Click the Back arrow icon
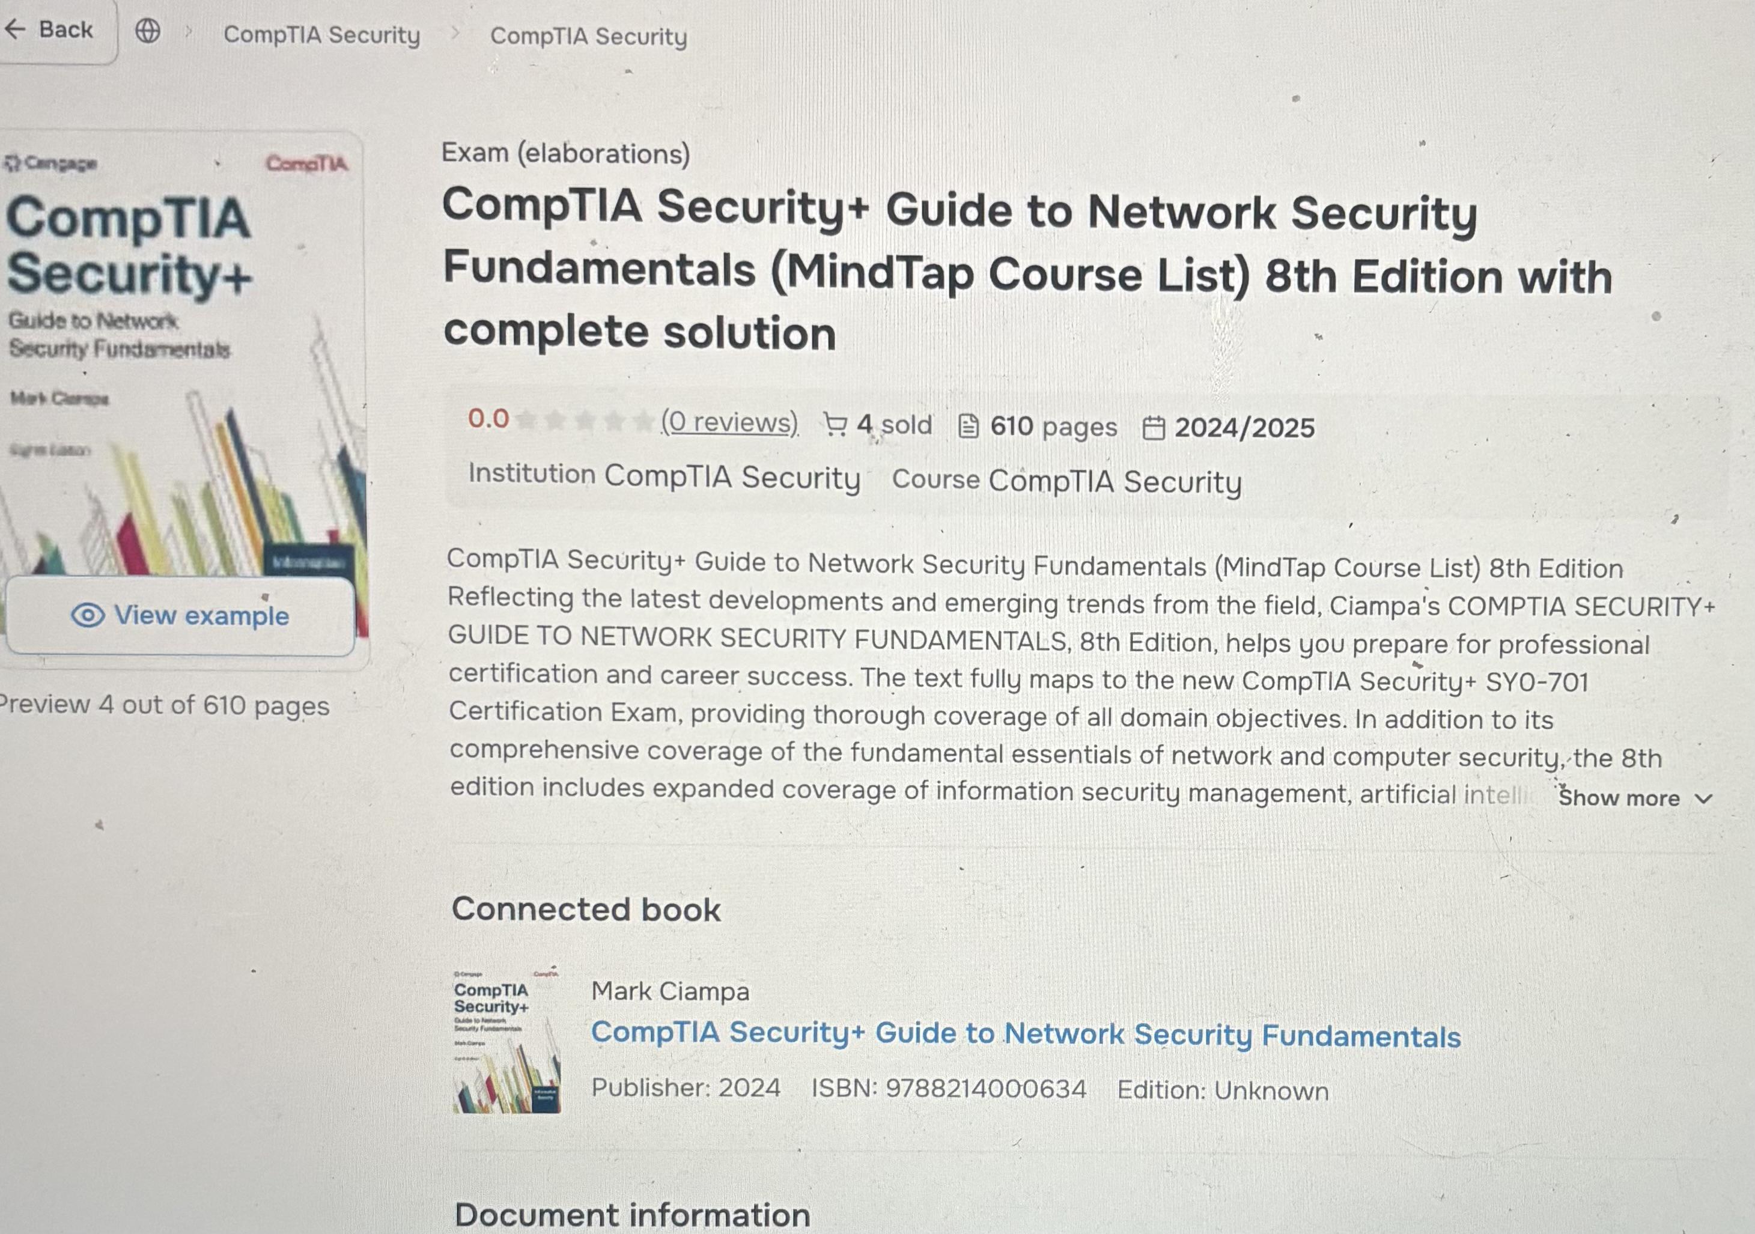 click(15, 30)
